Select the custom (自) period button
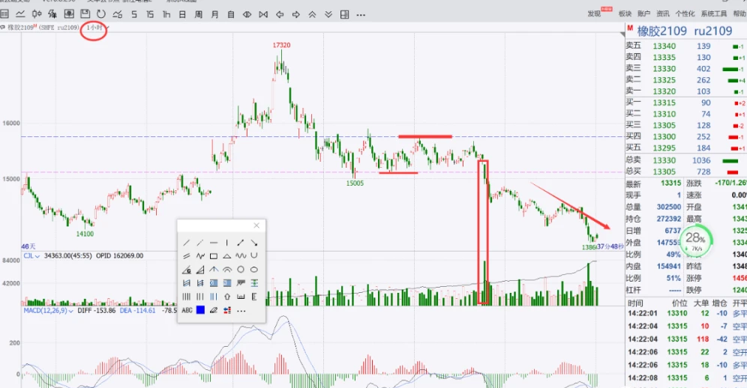747x388 pixels. tap(231, 15)
